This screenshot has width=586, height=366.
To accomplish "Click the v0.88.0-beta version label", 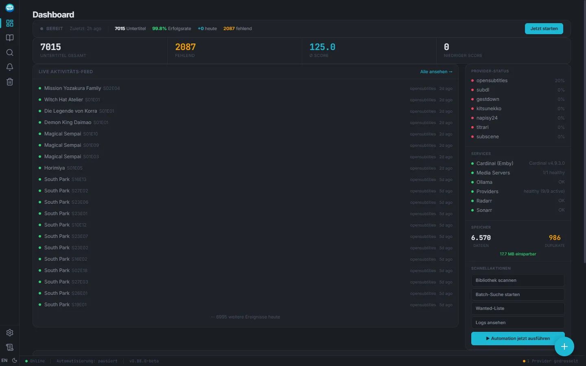I will pos(144,361).
